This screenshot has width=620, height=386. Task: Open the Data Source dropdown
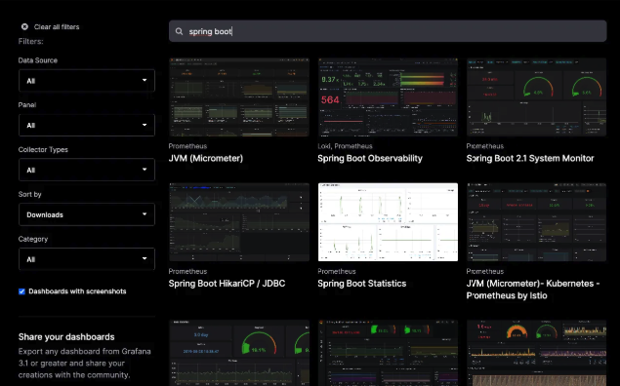pos(87,81)
